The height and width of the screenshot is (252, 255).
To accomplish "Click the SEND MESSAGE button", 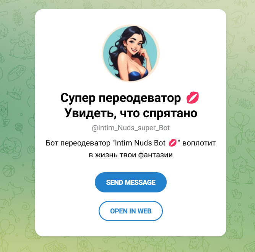I will point(131,182).
